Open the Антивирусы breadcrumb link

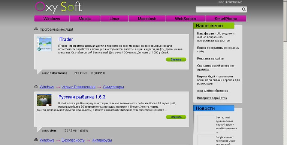(x=102, y=140)
